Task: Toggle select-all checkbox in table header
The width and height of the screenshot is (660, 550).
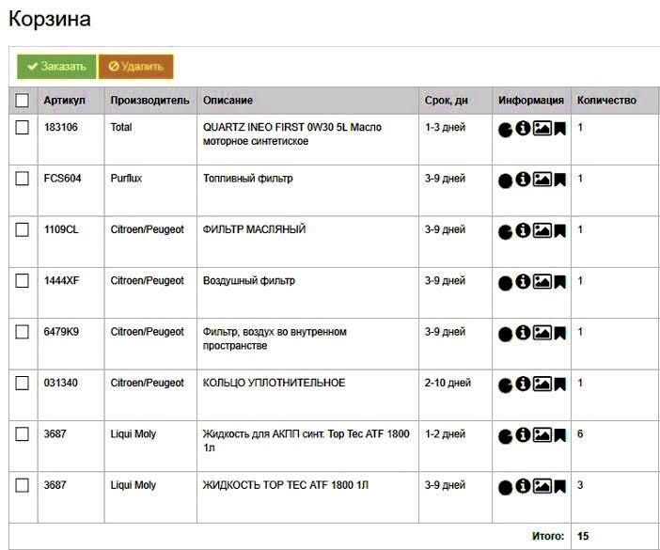Action: [22, 101]
